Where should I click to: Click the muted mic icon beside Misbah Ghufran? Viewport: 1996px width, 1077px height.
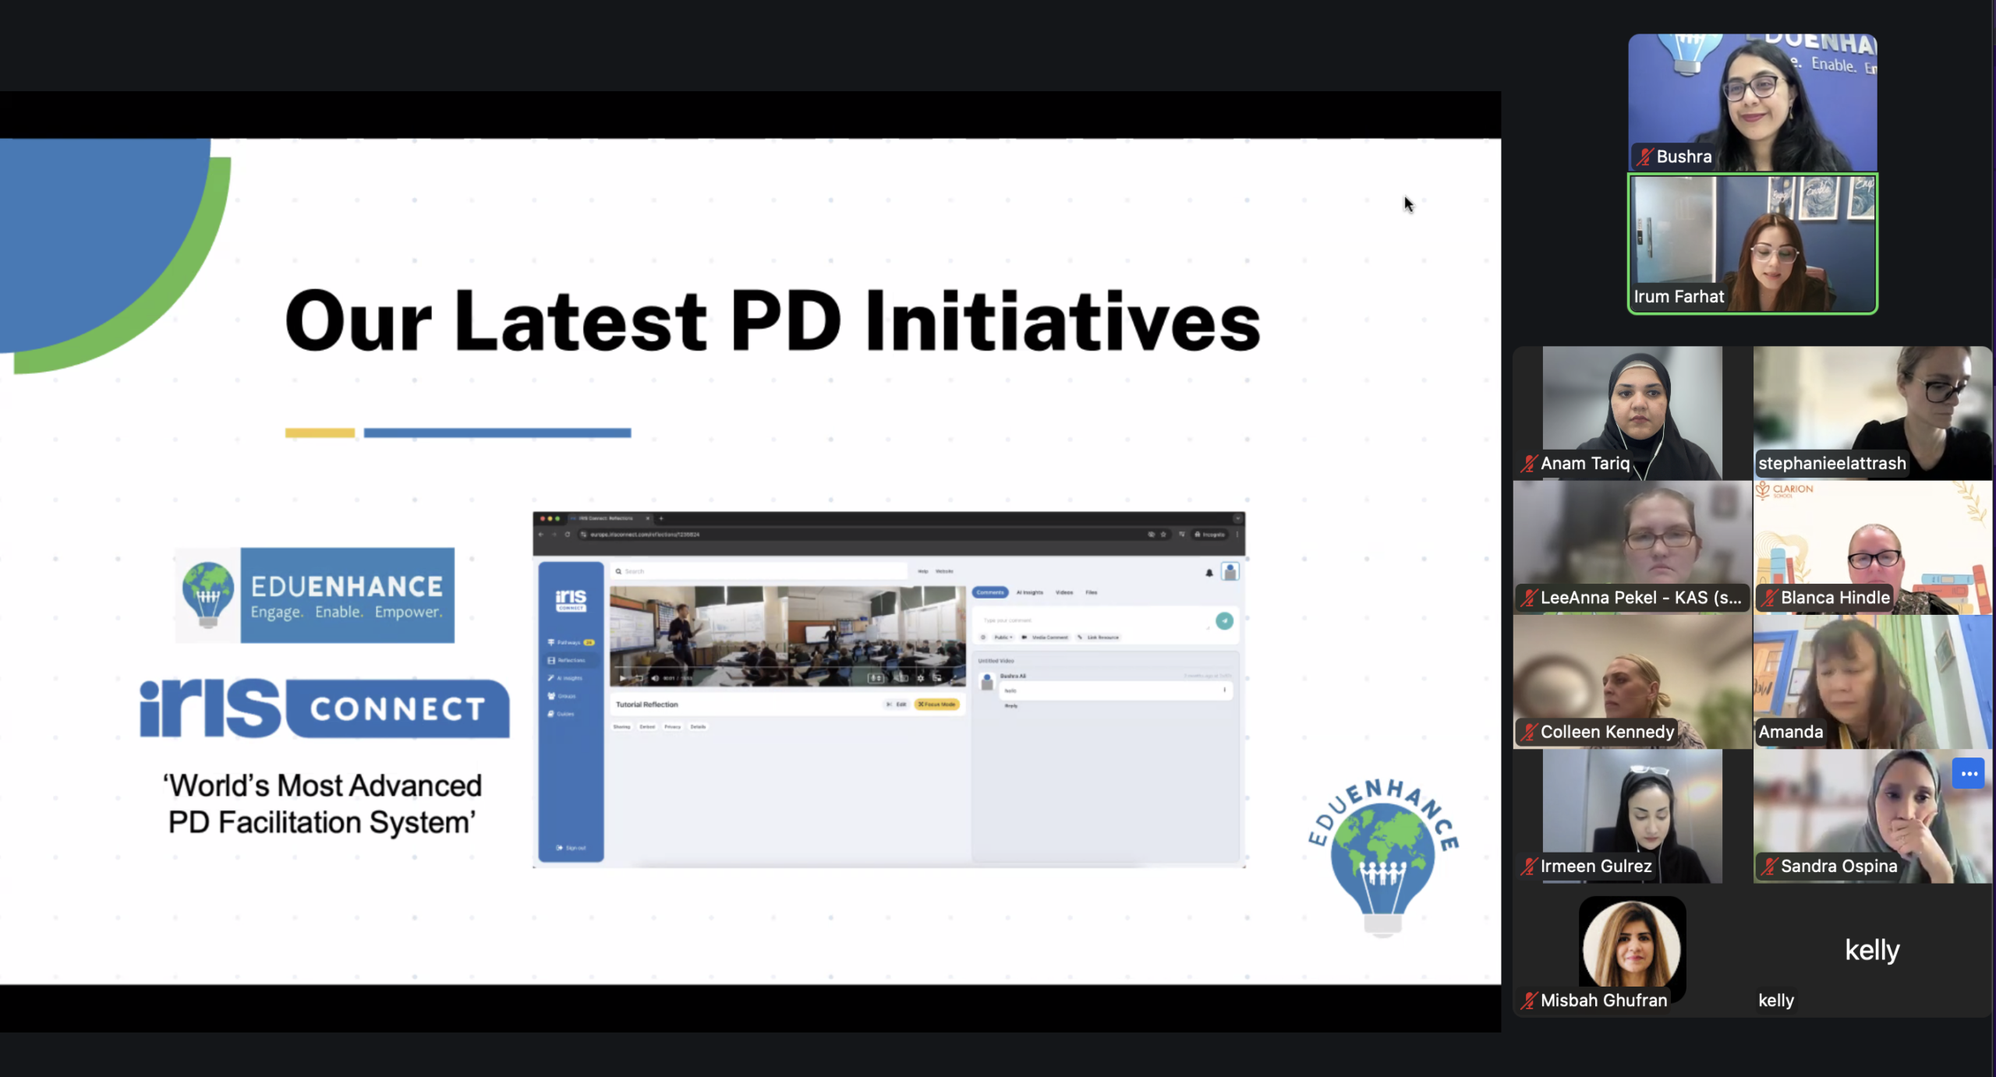(1529, 1000)
